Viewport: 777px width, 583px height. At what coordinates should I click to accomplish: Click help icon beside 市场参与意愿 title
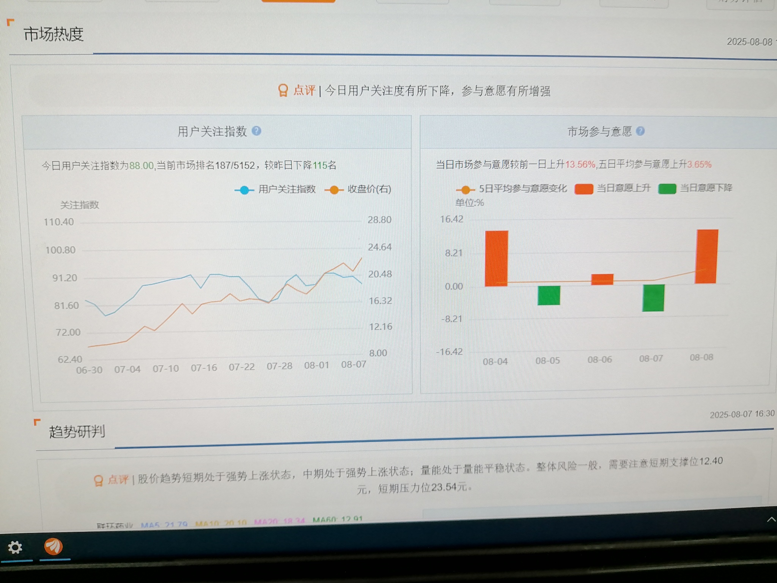[x=640, y=131]
